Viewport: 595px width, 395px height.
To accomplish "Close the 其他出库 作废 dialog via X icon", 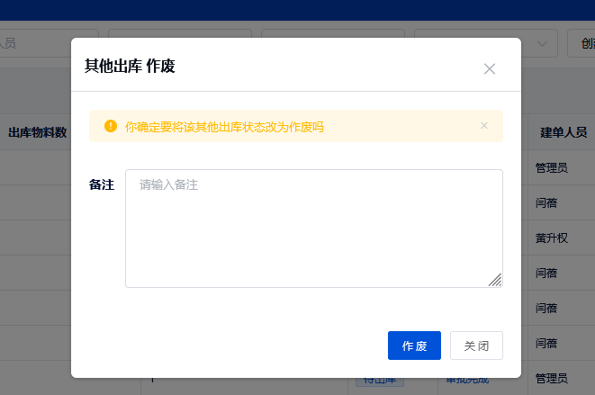I will [490, 68].
